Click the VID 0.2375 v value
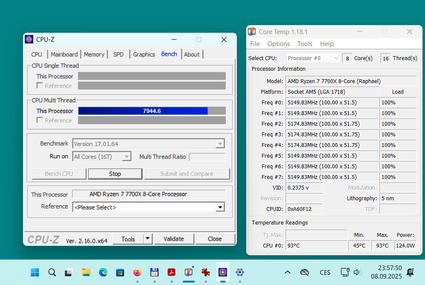 304,188
